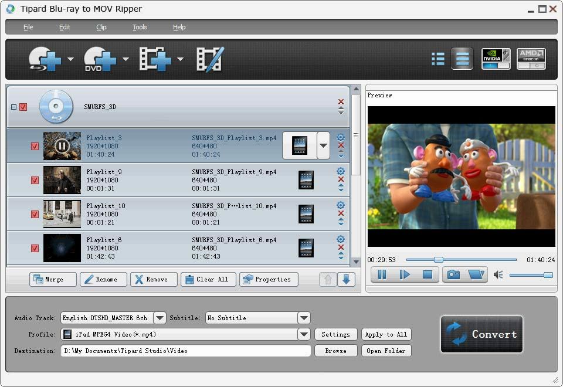
Task: Click iPad profile icon for Playlist_9
Action: coord(306,180)
